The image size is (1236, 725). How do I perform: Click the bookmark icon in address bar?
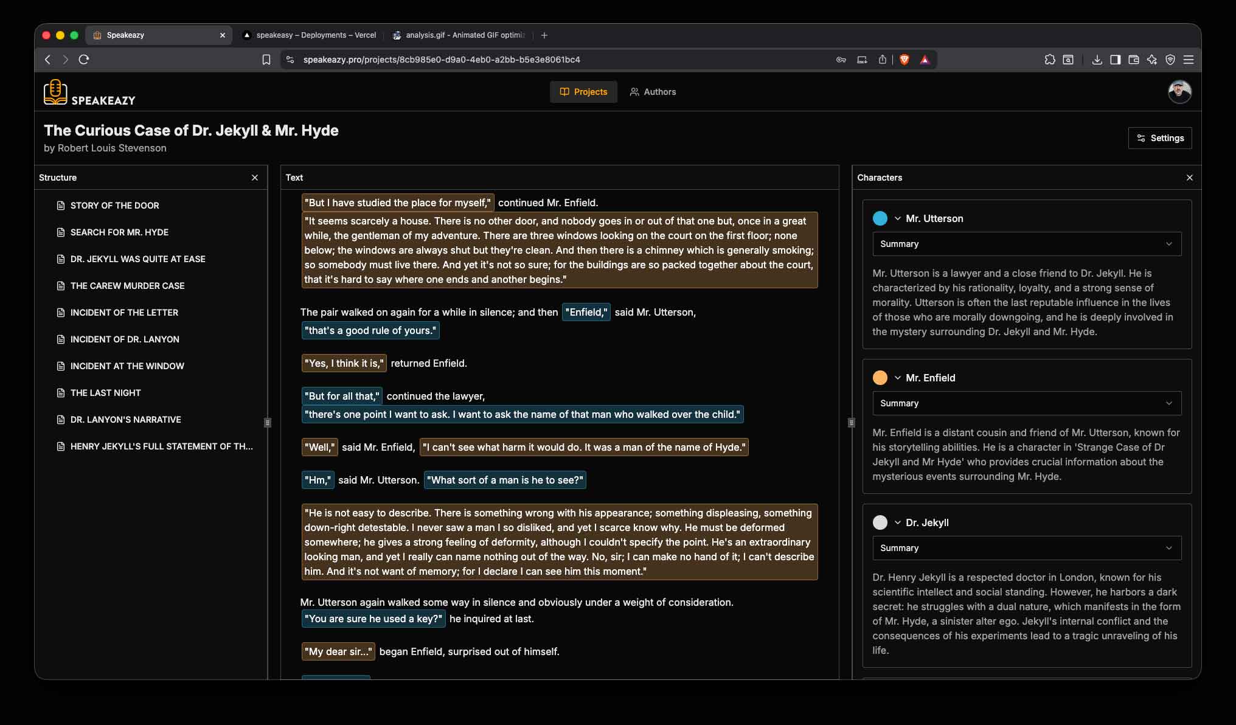click(266, 60)
